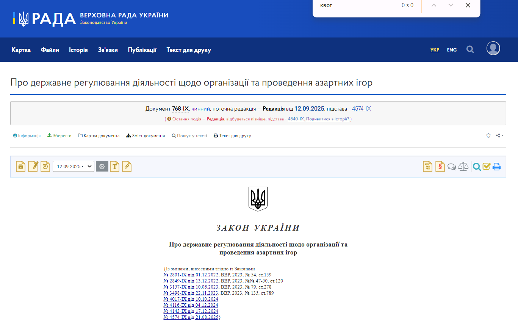Open law № 4143-IX від 17.12.2024

click(x=191, y=311)
